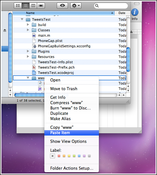
Task: Select the js file icon under www
Action: click(40, 88)
